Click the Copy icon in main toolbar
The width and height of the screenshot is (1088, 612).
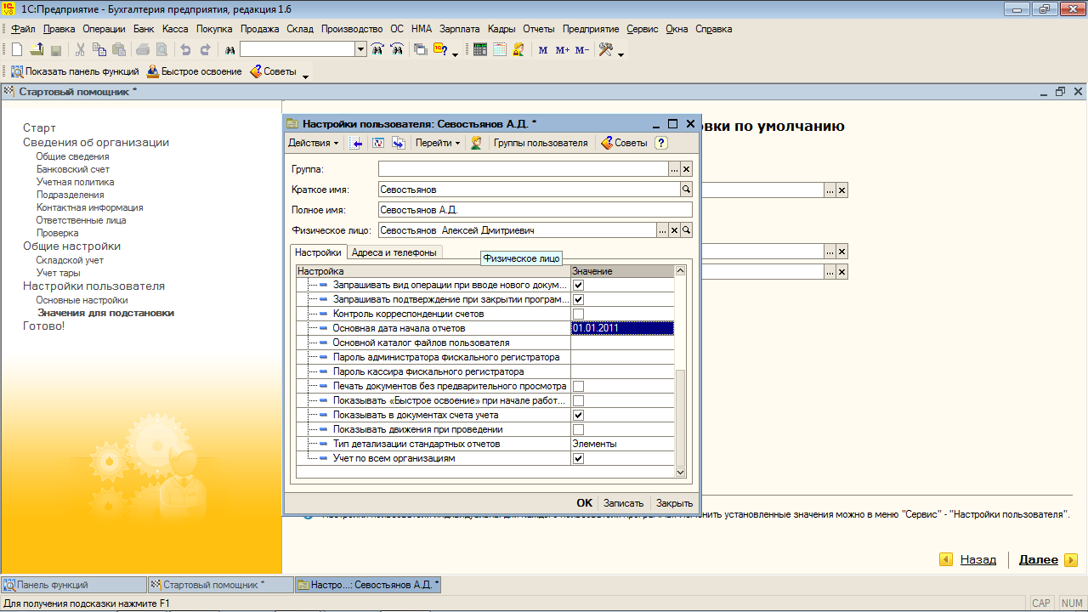(100, 50)
